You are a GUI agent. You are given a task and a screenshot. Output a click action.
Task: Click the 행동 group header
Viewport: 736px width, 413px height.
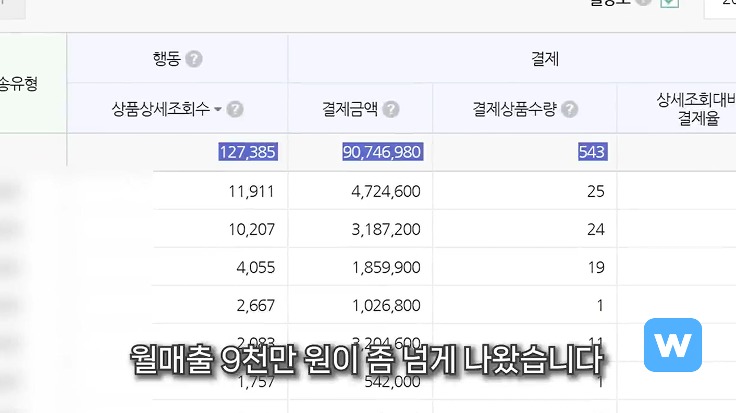pyautogui.click(x=166, y=59)
